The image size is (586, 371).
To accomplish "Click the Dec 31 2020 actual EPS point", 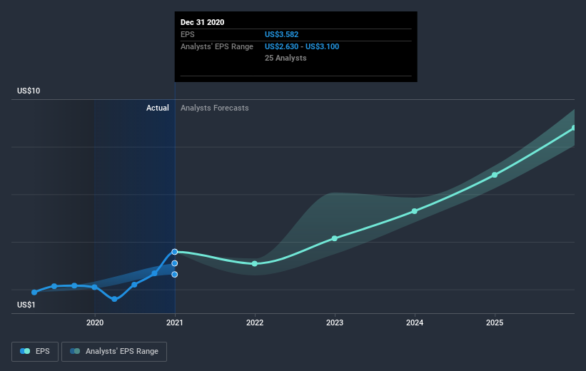I will [x=175, y=252].
